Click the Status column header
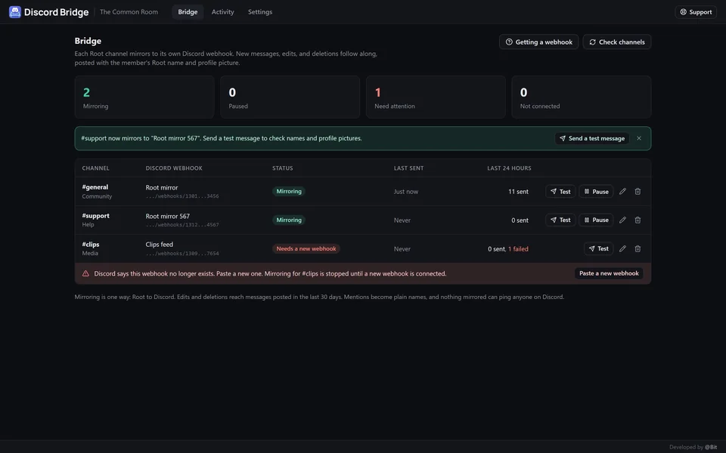Image resolution: width=726 pixels, height=453 pixels. (282, 168)
